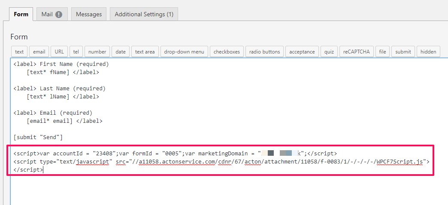Insert a date field tag
The width and height of the screenshot is (448, 205).
point(121,52)
